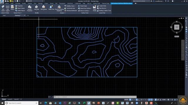
Task: Toggle MODEL space button in status bar
Action: [126, 100]
